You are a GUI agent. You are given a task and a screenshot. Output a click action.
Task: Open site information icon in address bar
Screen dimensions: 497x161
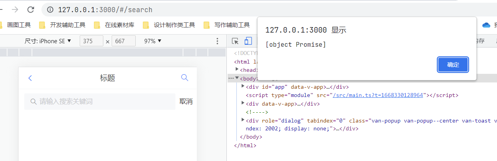pos(50,9)
